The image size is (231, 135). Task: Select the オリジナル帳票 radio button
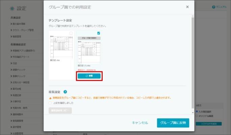click(x=197, y=116)
